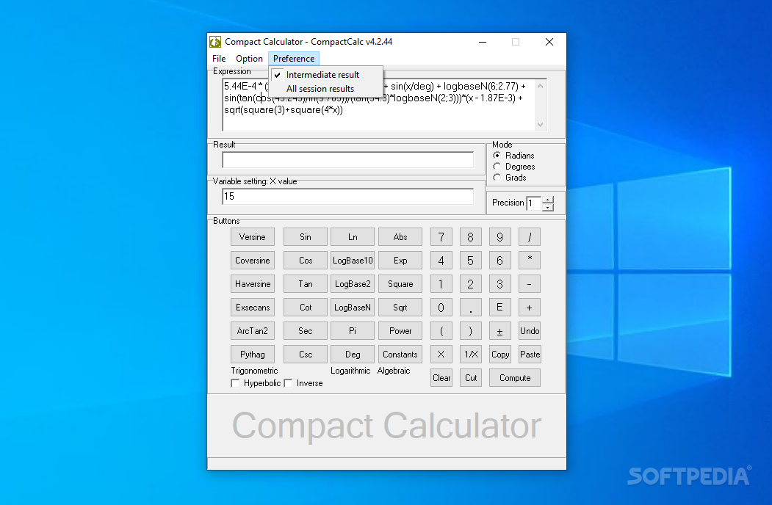Click the Deg button

click(353, 355)
